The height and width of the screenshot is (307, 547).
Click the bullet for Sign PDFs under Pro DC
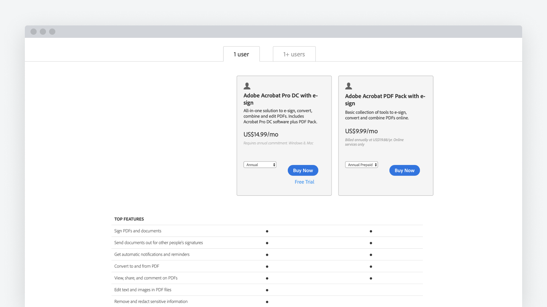pyautogui.click(x=267, y=231)
